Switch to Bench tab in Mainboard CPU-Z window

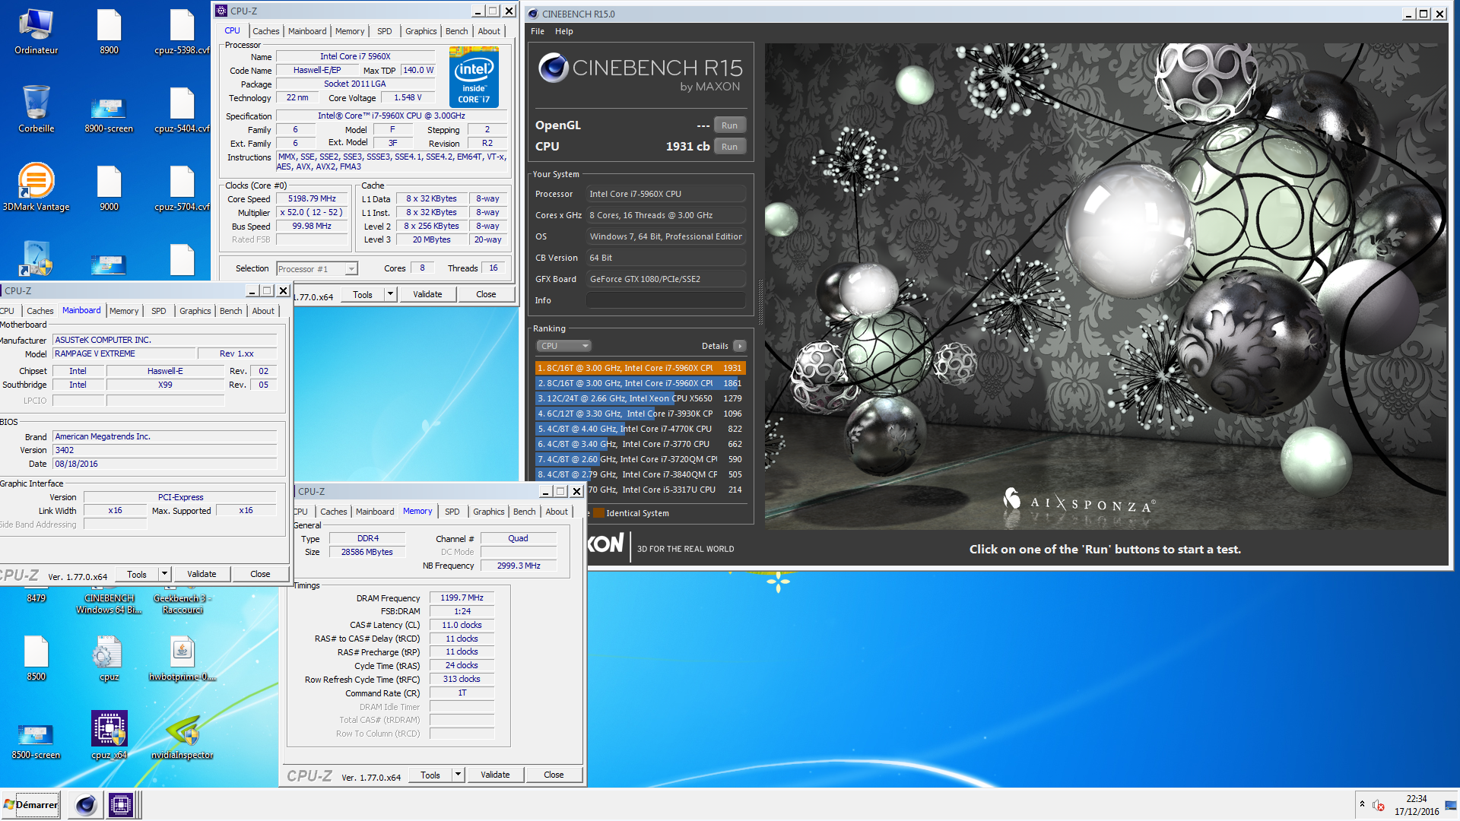coord(230,311)
